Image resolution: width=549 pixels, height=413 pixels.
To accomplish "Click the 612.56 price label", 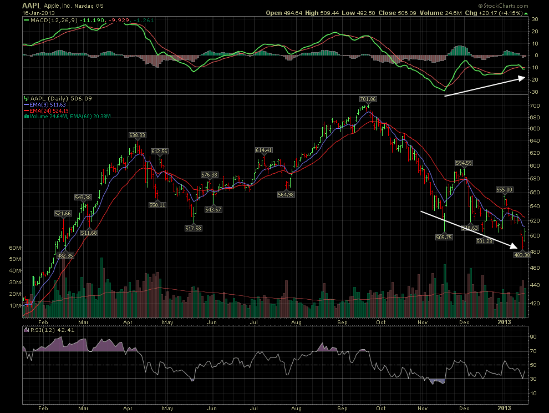I will [159, 151].
